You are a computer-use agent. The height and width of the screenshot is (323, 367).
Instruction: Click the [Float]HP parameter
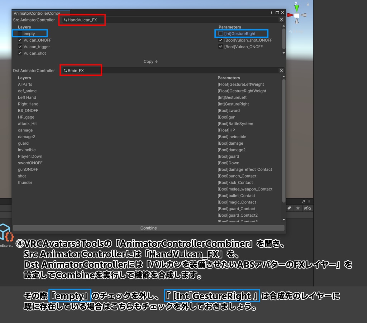click(226, 130)
